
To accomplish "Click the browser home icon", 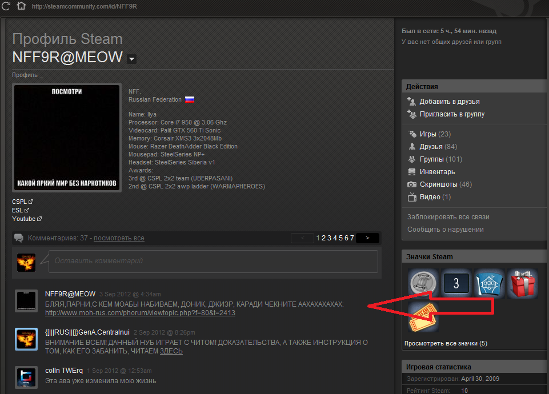I will pos(21,6).
